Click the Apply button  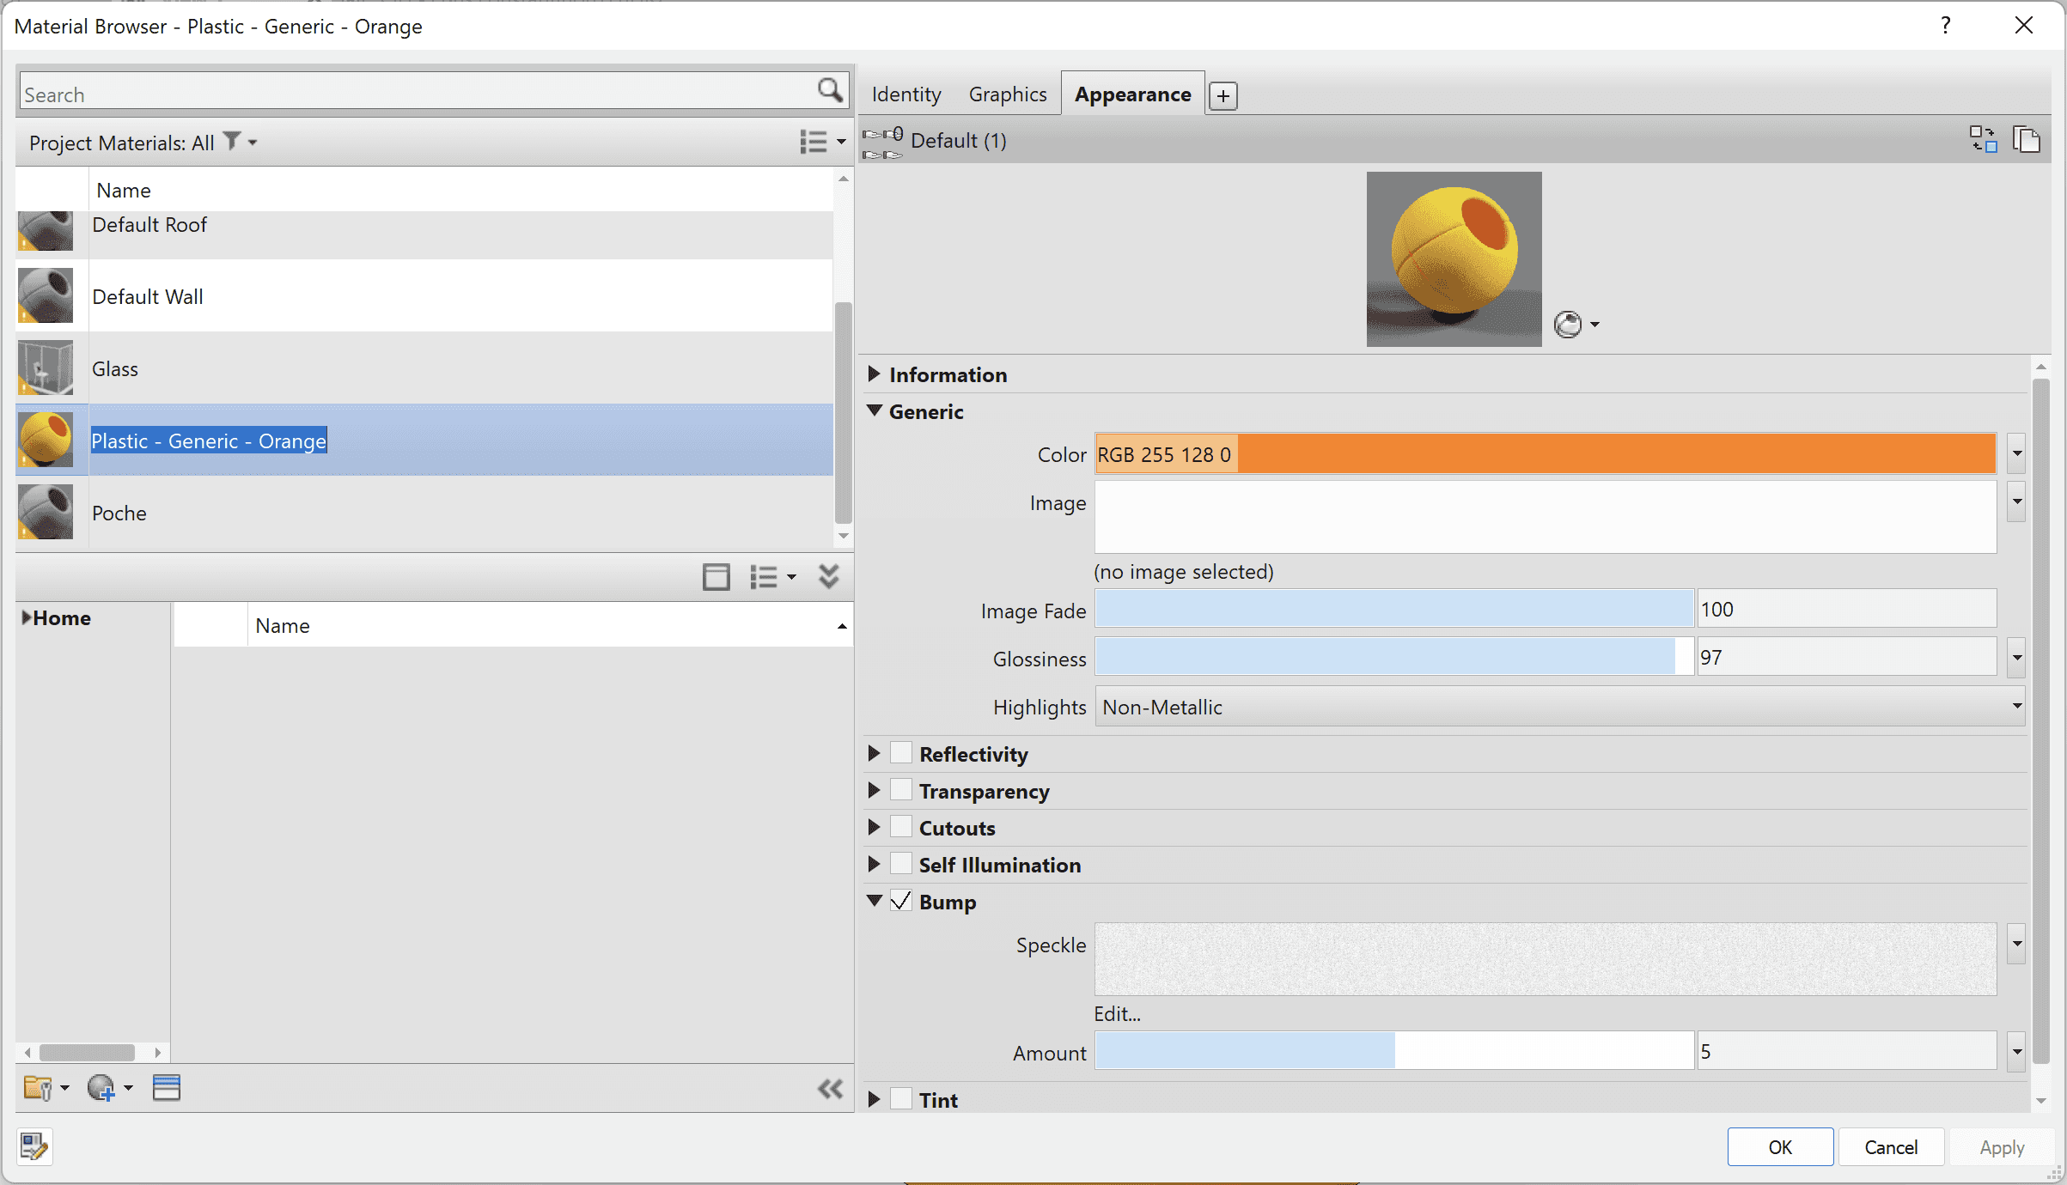coord(2002,1146)
